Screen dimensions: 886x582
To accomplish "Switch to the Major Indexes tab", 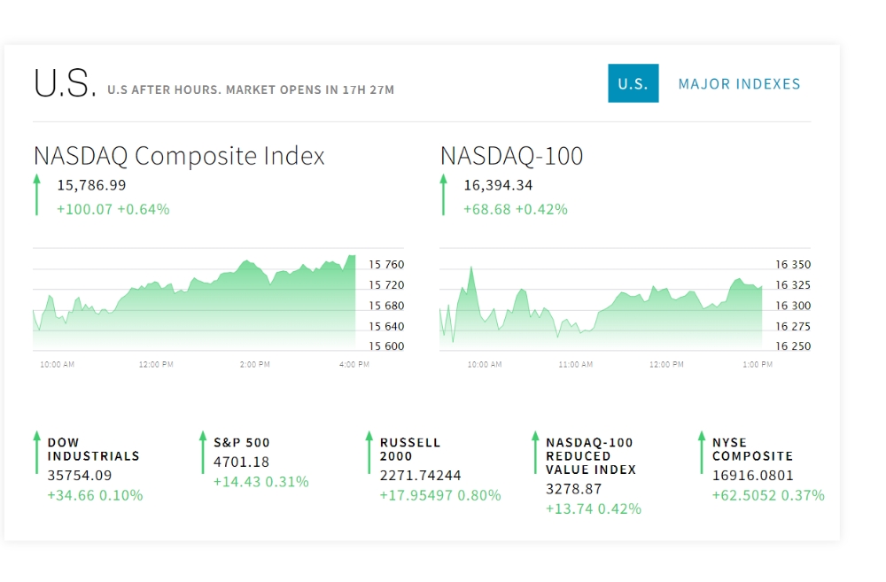I will (x=739, y=83).
